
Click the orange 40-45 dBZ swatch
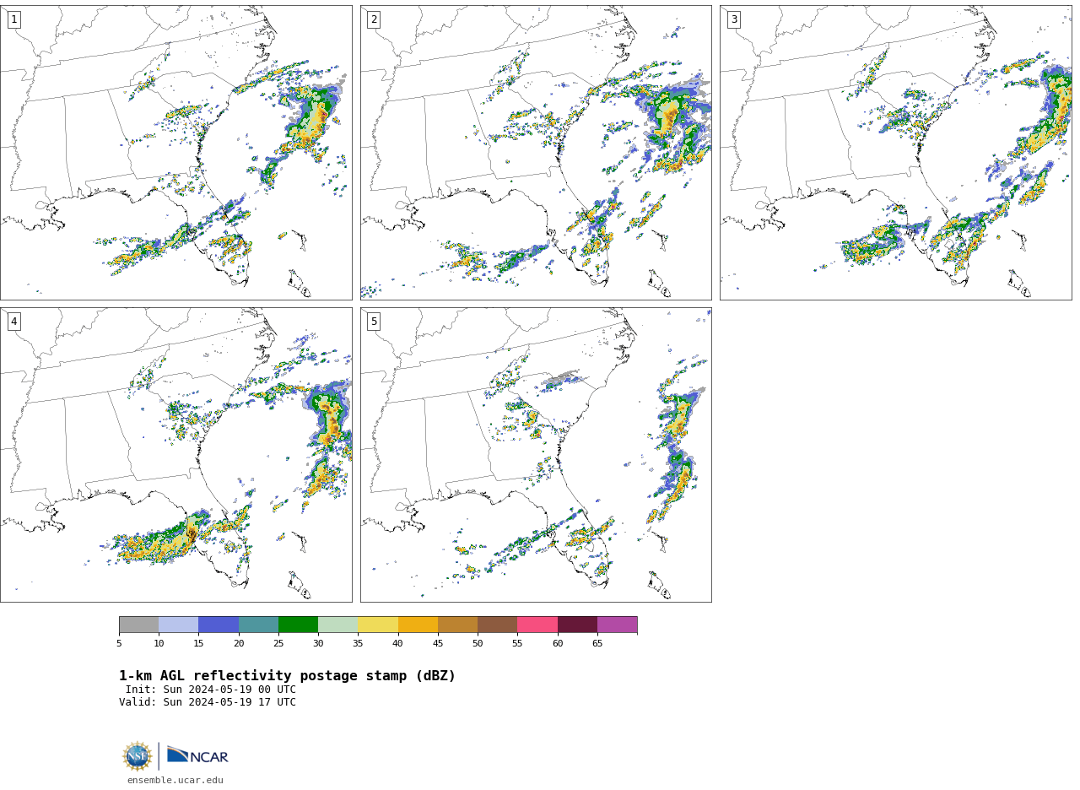pos(418,625)
